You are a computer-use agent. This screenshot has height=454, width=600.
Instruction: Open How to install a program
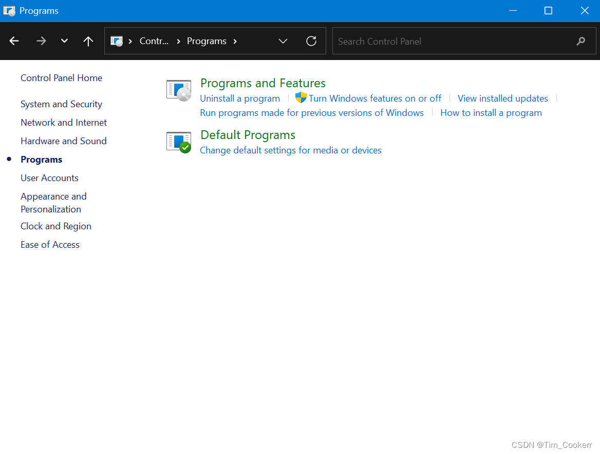[491, 113]
